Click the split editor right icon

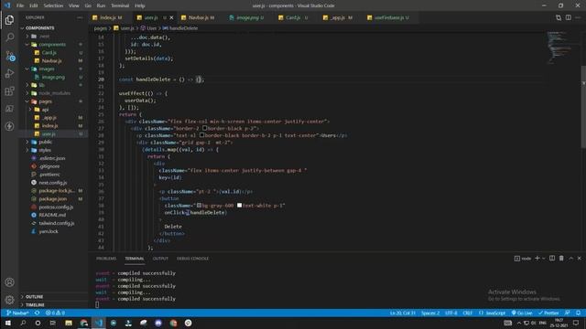tap(568, 17)
